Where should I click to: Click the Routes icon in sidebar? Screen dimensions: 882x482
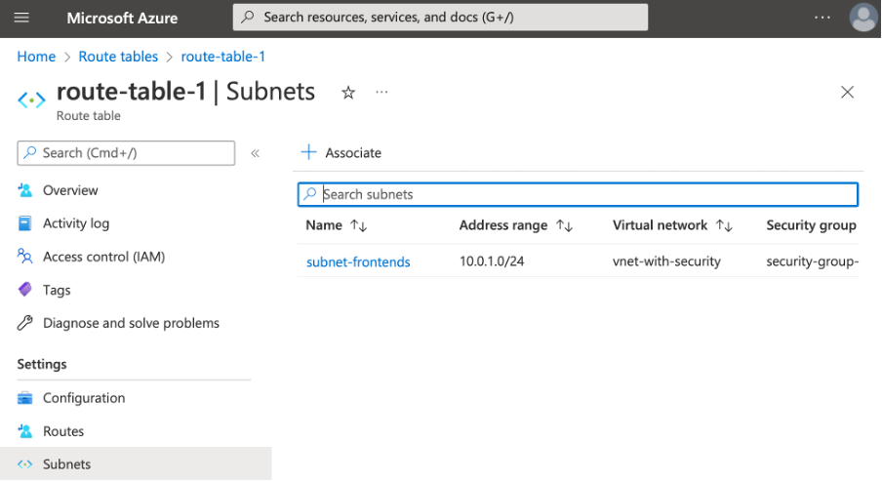pyautogui.click(x=24, y=431)
